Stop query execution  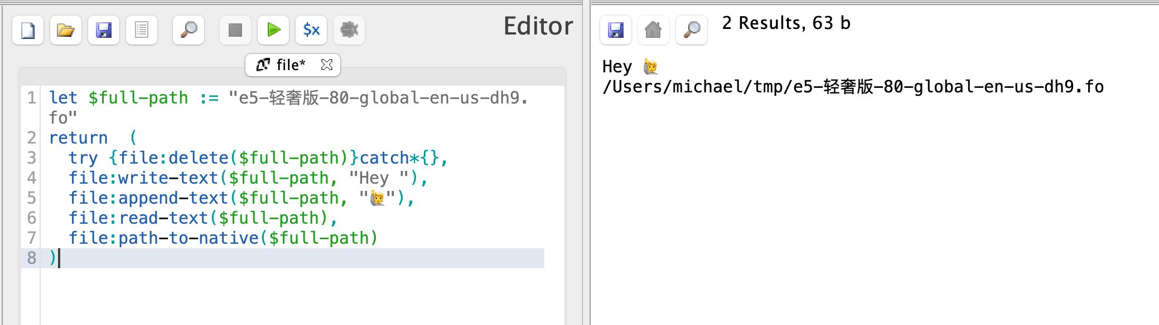pos(235,30)
